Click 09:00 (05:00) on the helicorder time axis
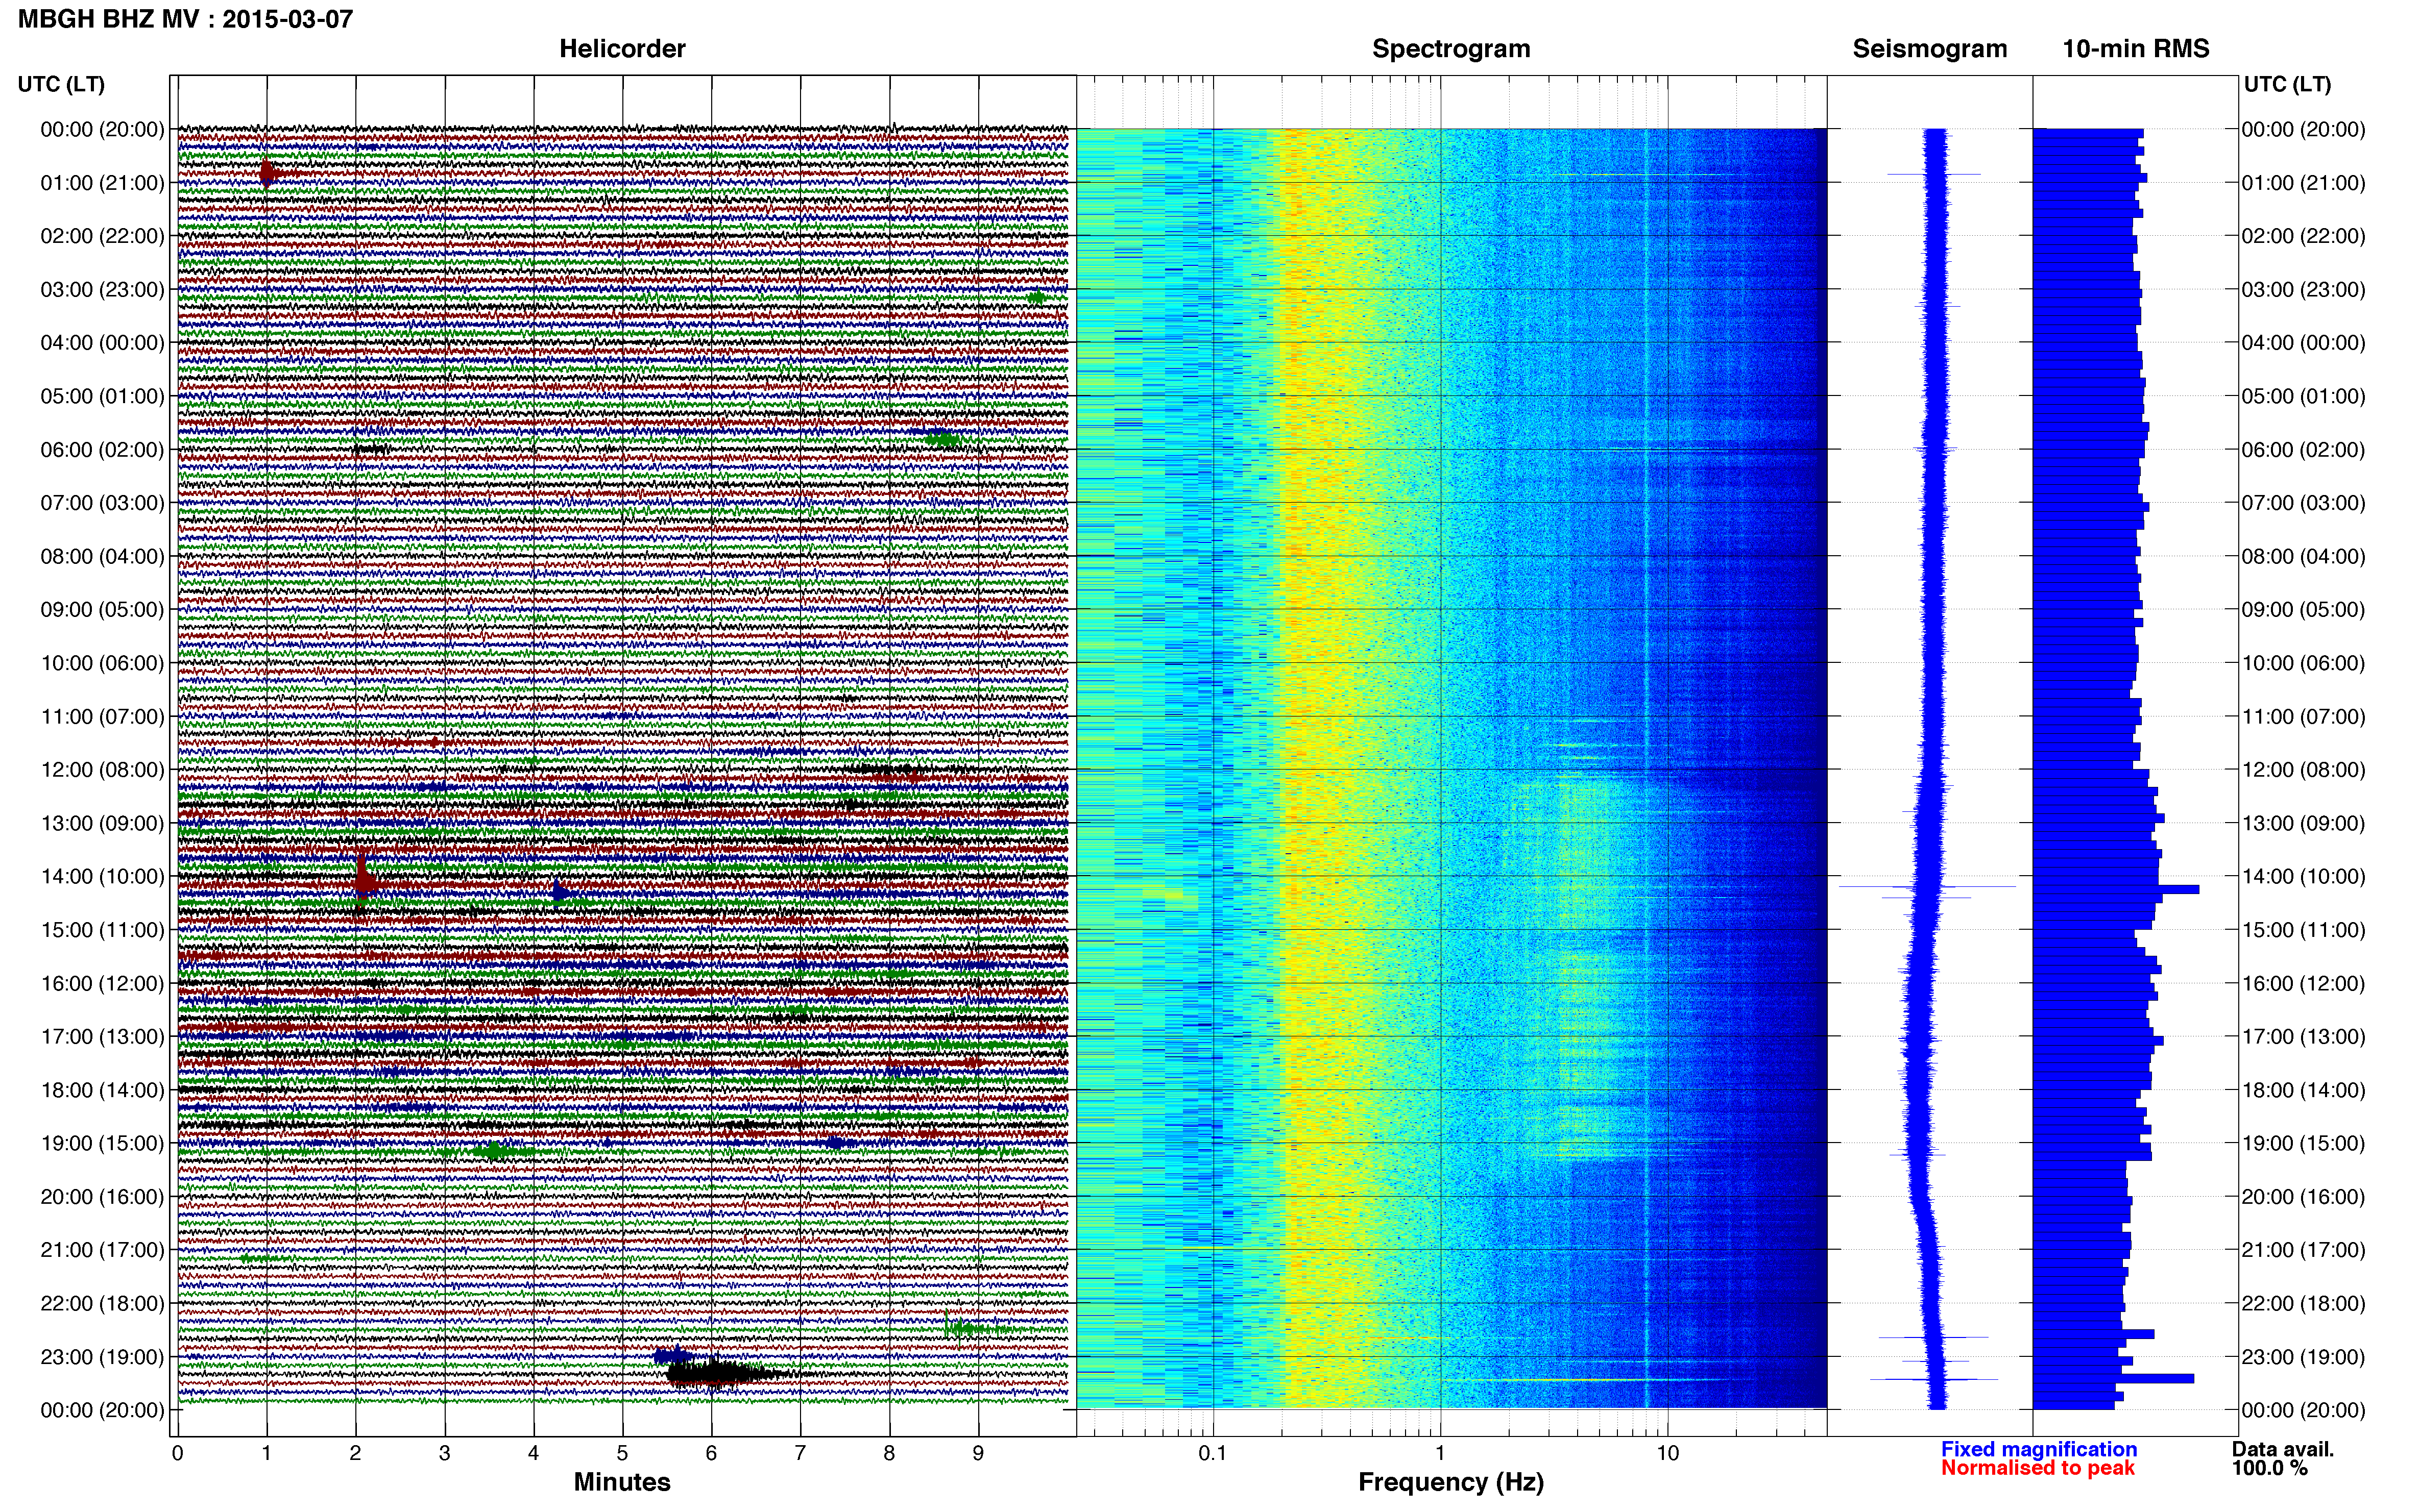Image resolution: width=2420 pixels, height=1512 pixels. pyautogui.click(x=102, y=610)
